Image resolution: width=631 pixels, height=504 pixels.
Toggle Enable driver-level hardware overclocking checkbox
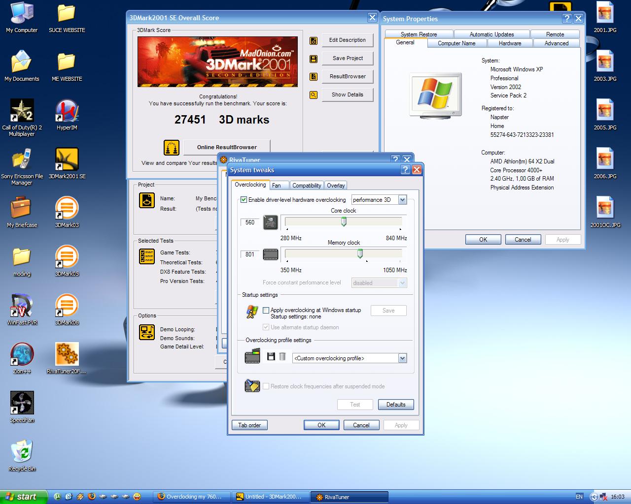point(244,200)
